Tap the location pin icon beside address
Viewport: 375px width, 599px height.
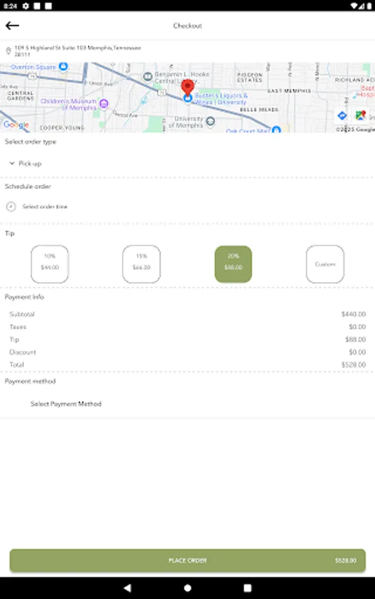tap(8, 51)
